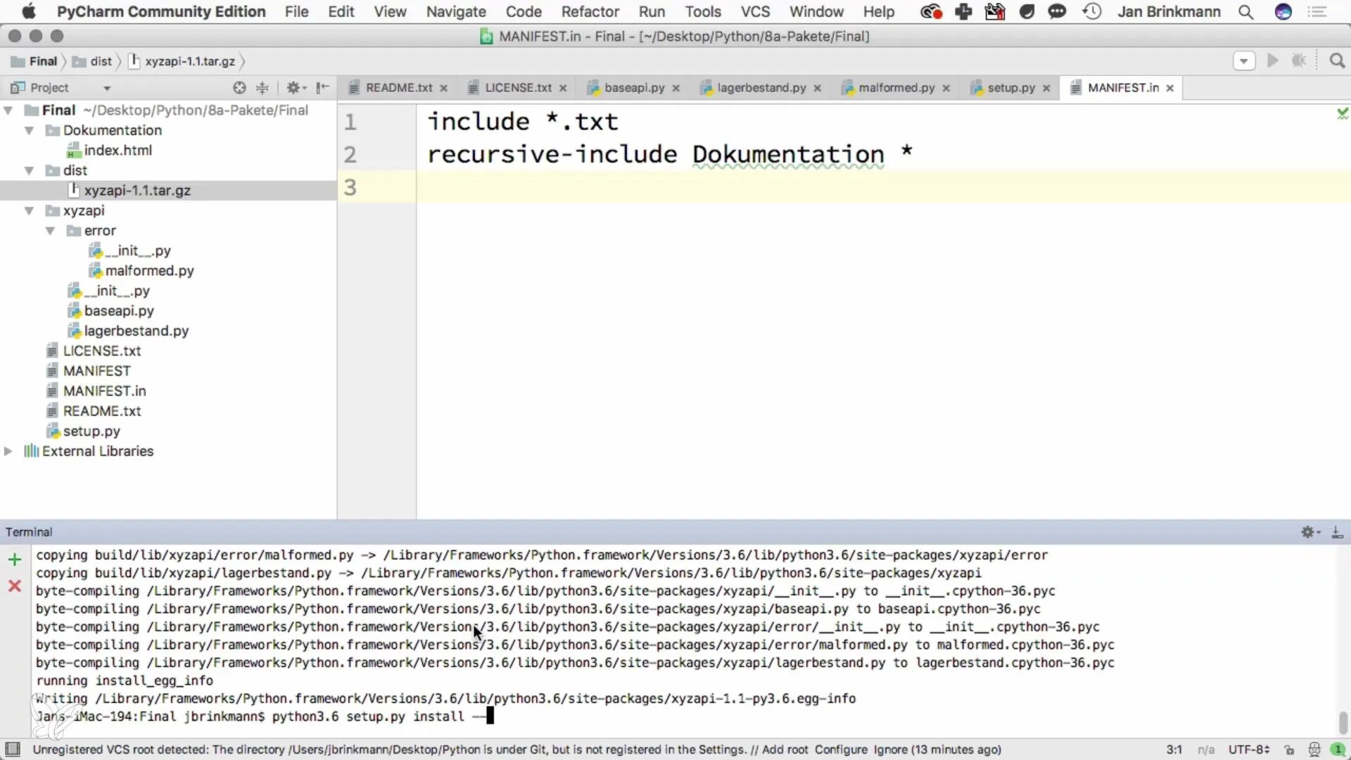Viewport: 1351px width, 760px height.
Task: Close the LICENSE.txt tab
Action: click(x=563, y=88)
